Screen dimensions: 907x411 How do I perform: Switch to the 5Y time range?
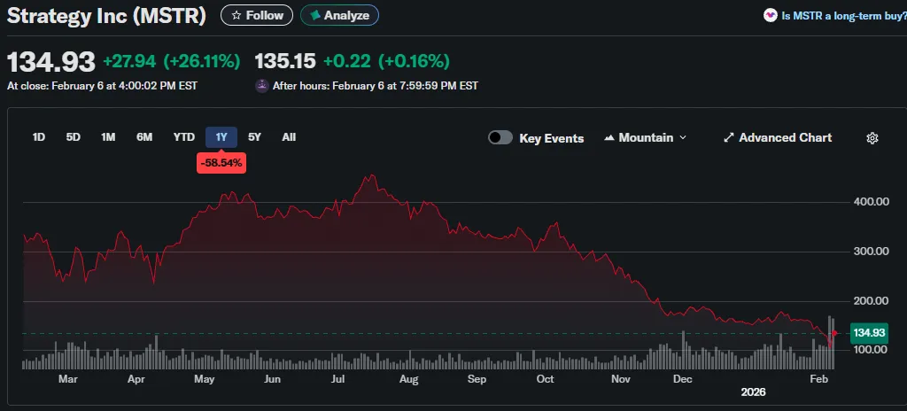click(254, 137)
